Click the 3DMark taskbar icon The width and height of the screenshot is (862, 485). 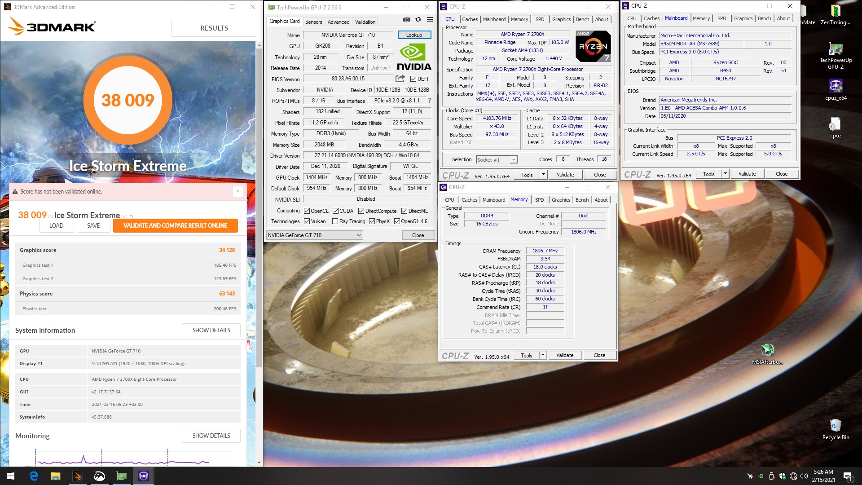(x=77, y=476)
